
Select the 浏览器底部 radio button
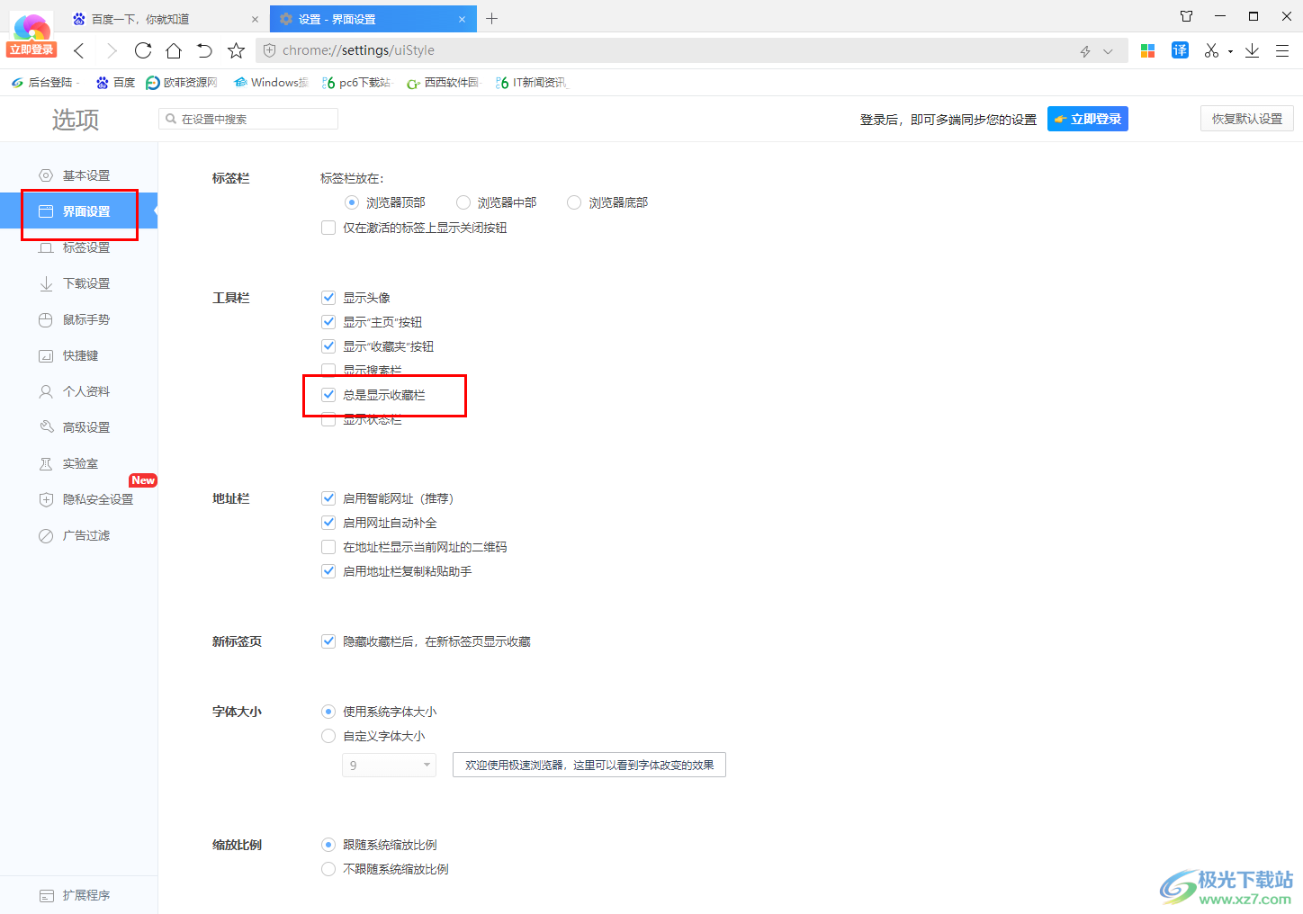(x=574, y=202)
